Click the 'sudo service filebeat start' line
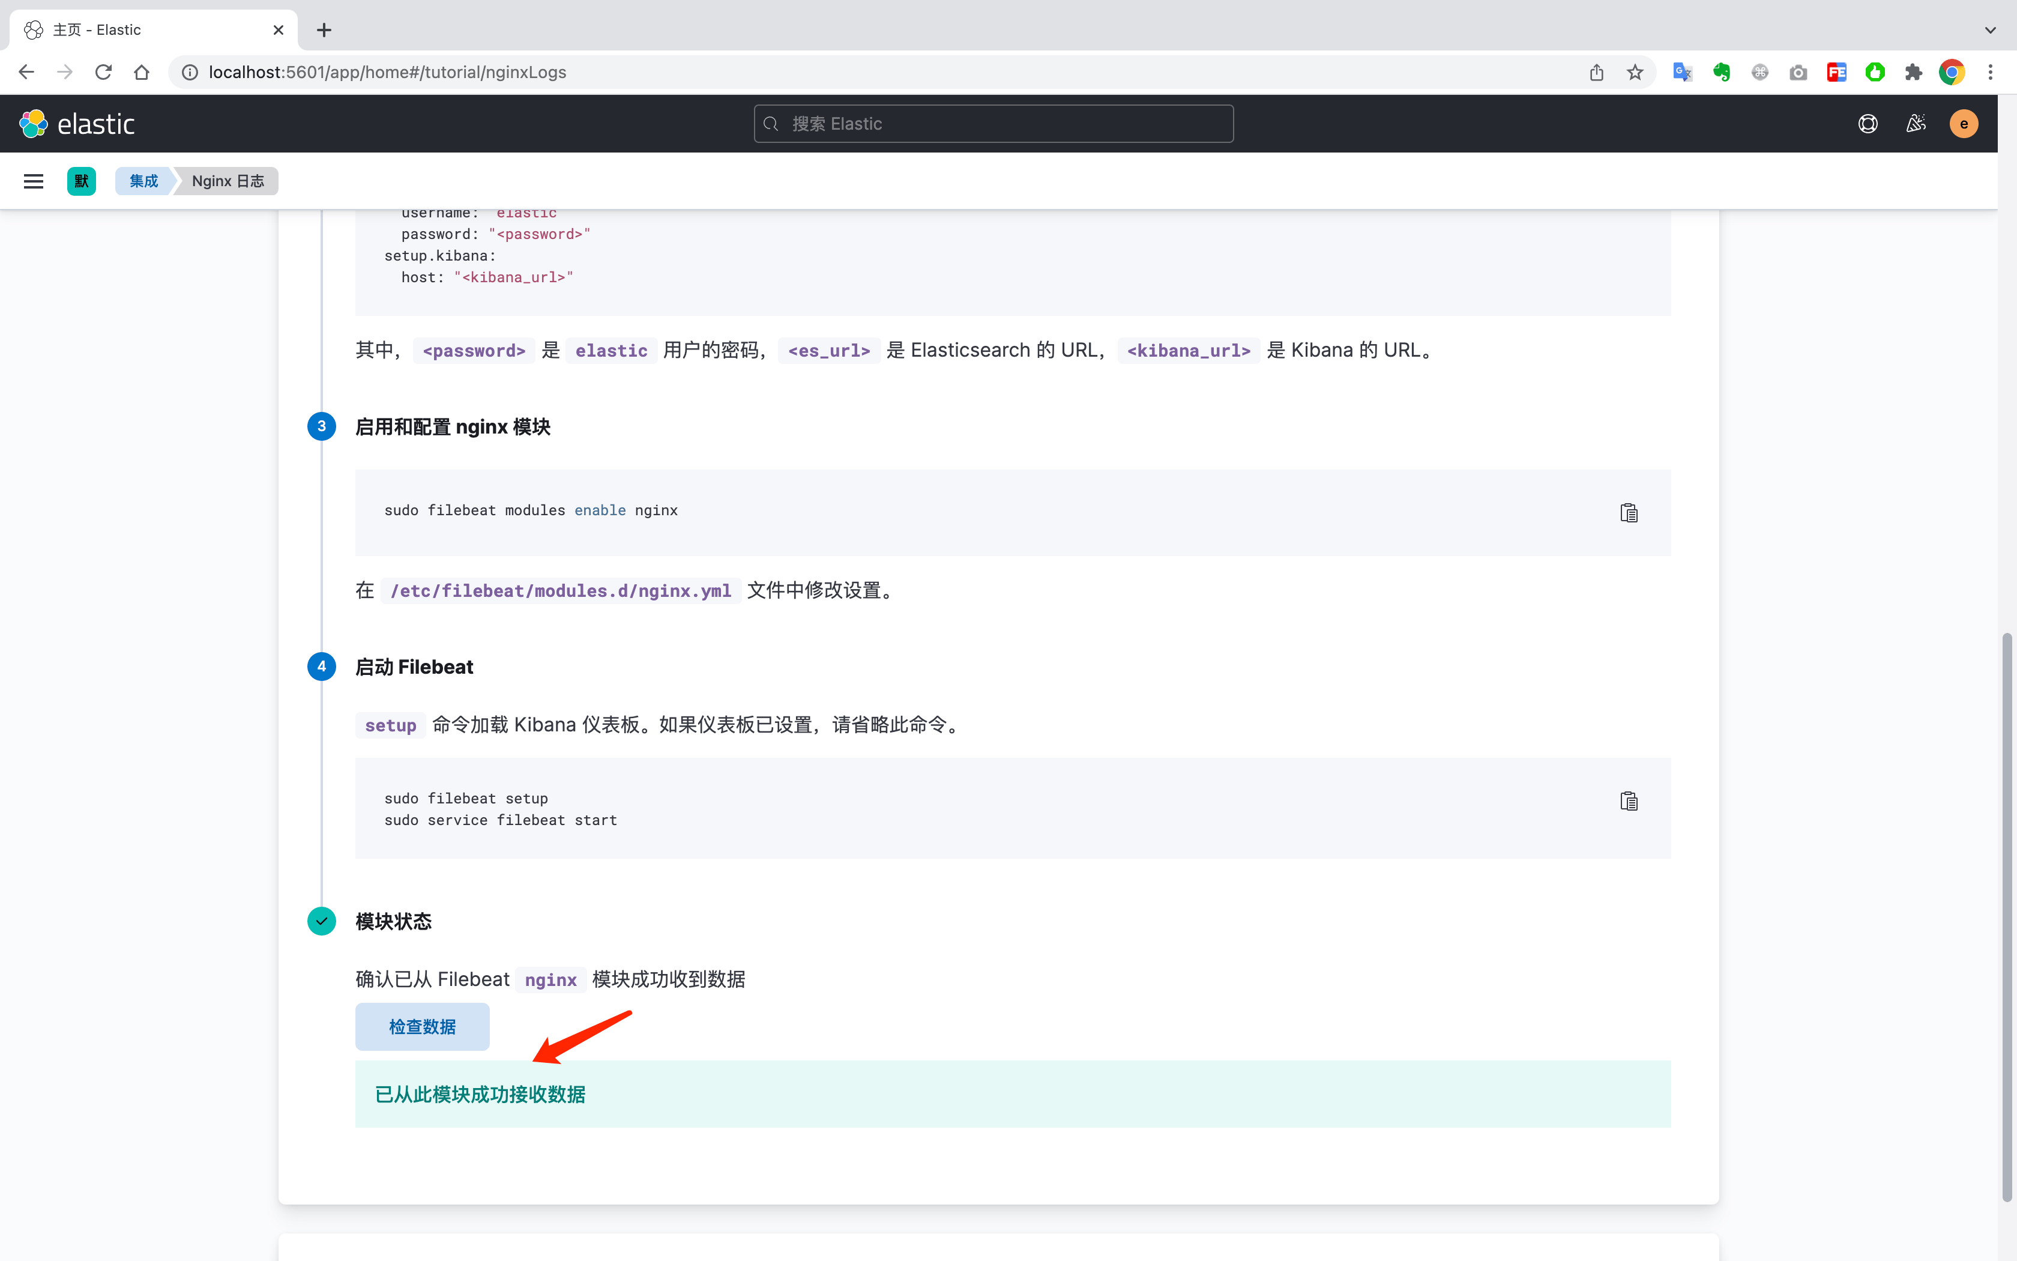The image size is (2017, 1261). point(501,820)
